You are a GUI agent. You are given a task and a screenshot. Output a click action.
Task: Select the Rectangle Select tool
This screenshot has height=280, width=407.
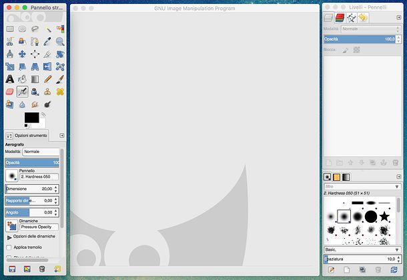(10, 29)
